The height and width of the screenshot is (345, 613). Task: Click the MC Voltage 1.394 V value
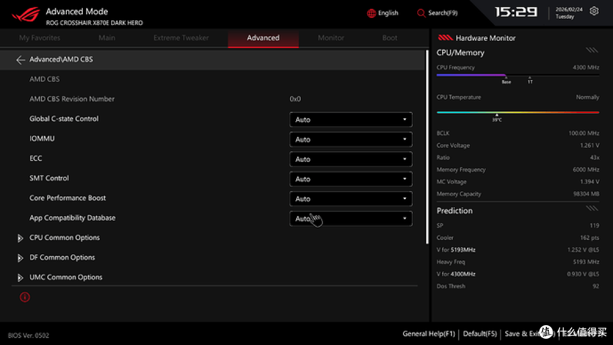coord(590,182)
